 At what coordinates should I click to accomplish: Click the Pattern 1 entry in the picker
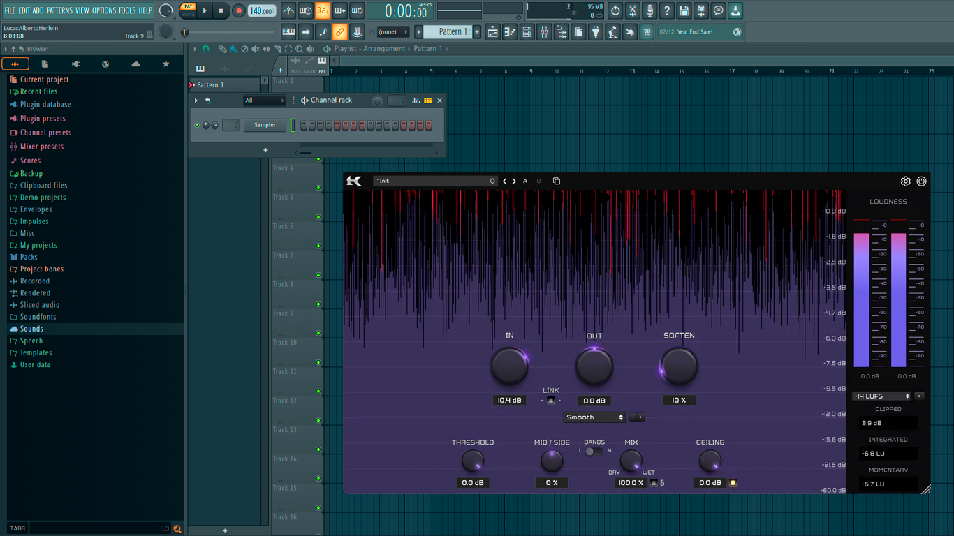click(x=225, y=85)
